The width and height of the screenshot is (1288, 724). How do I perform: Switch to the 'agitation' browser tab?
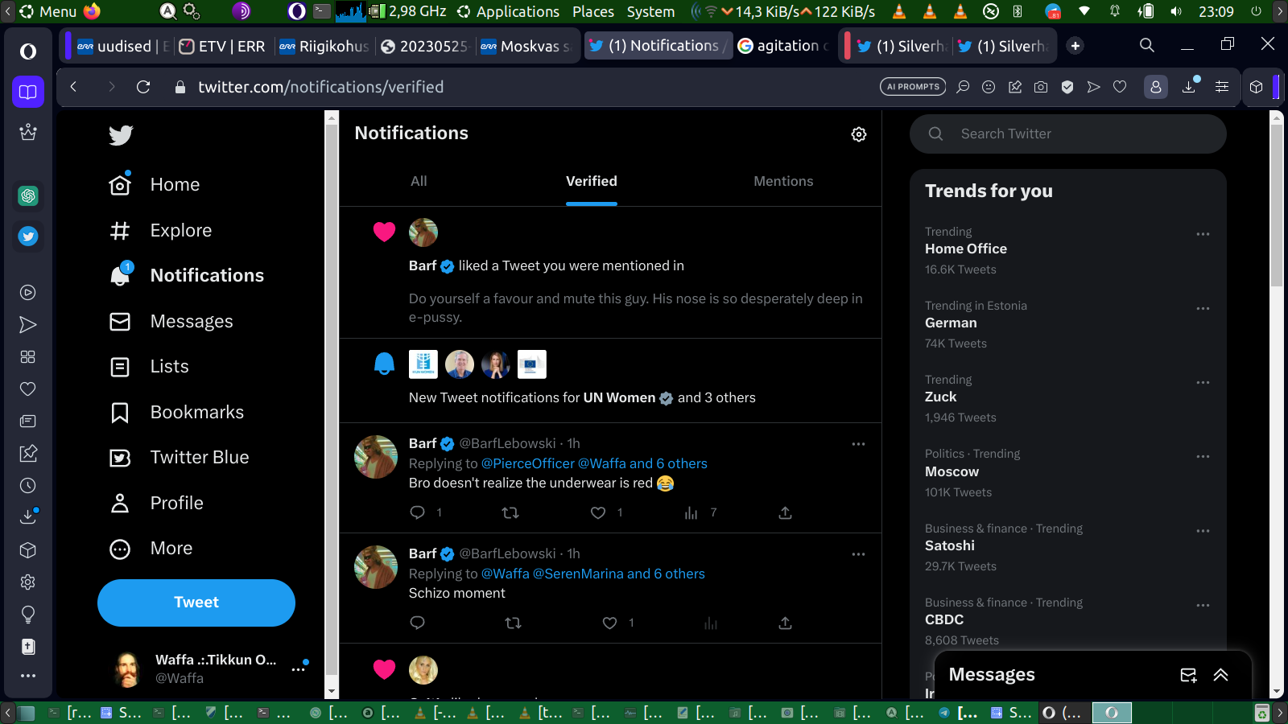pyautogui.click(x=784, y=46)
